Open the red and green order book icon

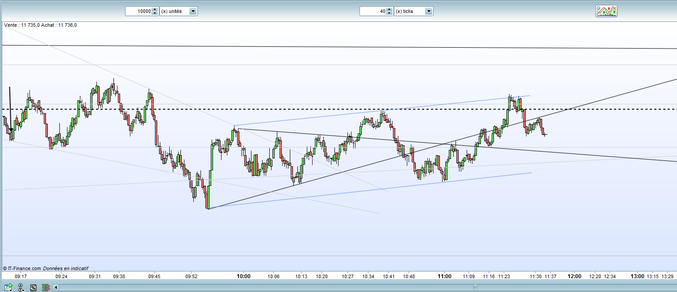[x=46, y=288]
